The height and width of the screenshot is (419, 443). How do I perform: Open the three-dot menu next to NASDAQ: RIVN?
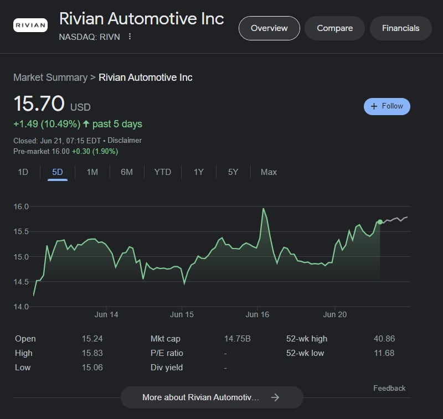[x=130, y=37]
